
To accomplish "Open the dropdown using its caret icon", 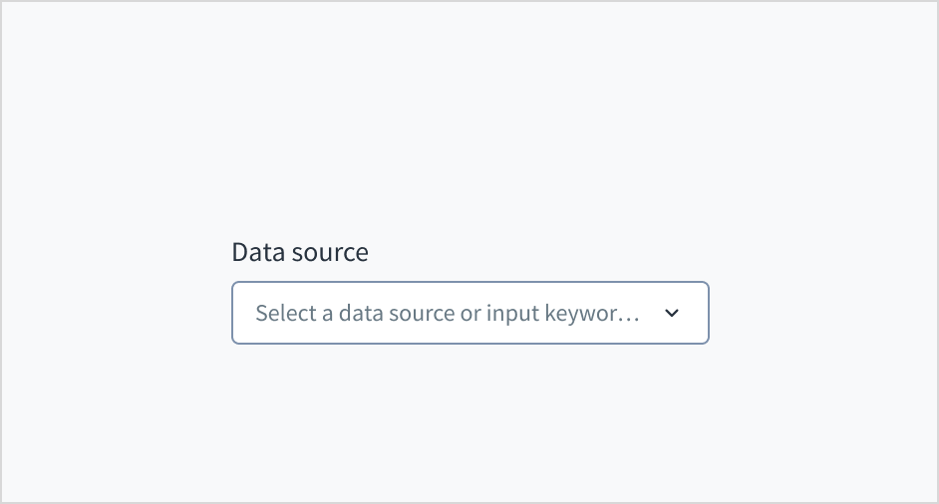I will 672,313.
